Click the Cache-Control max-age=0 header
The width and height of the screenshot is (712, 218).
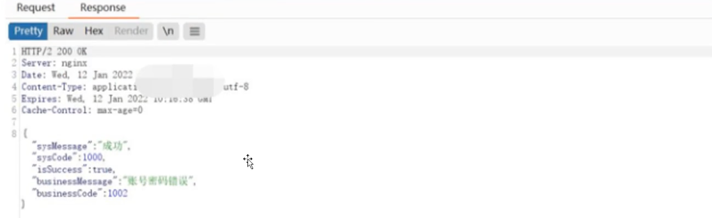click(82, 110)
